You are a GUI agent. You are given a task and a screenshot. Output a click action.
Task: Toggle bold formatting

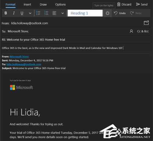coord(6,13)
